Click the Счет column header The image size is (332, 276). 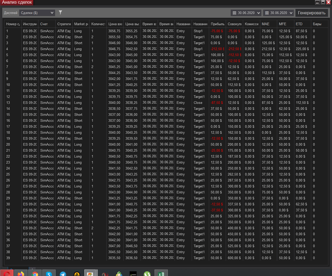pos(47,24)
